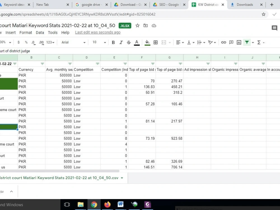The image size is (280, 210).
Task: Open text wrapping options
Action: [x=201, y=42]
